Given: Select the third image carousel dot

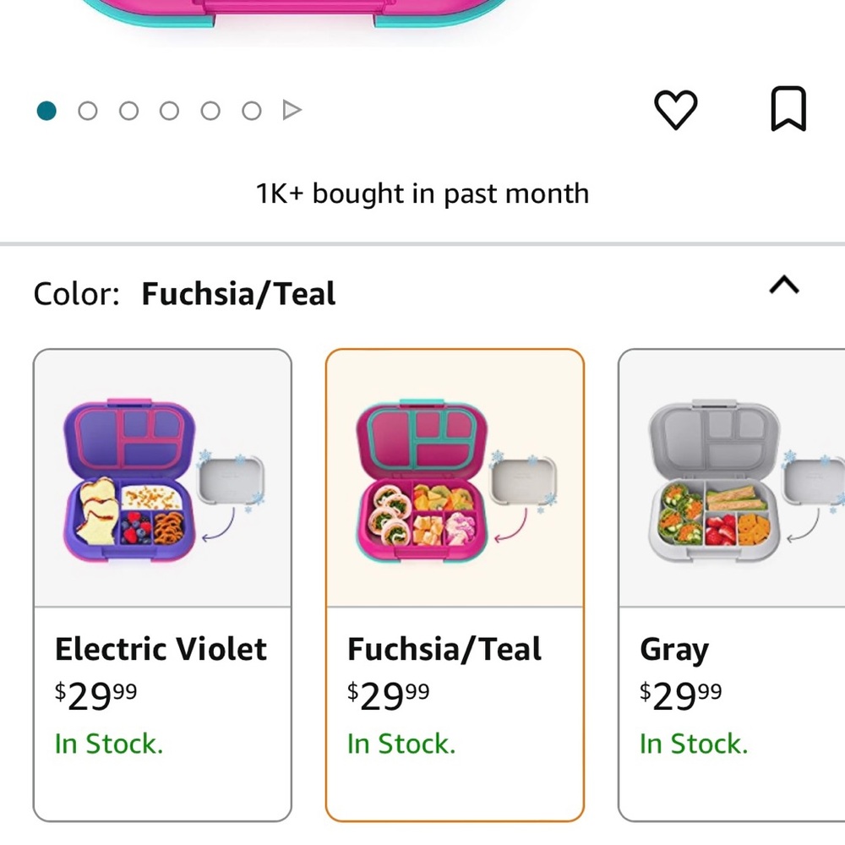Looking at the screenshot, I should 128,111.
